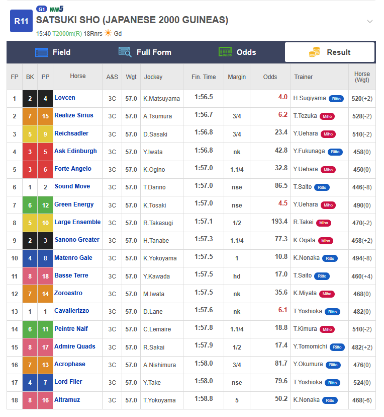Screen dimensions: 384x417
Task: Open Matenro Gale horse link
Action: click(x=73, y=258)
